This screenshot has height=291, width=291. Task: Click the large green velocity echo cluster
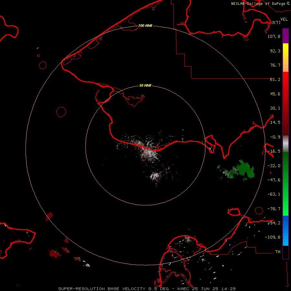click(242, 170)
